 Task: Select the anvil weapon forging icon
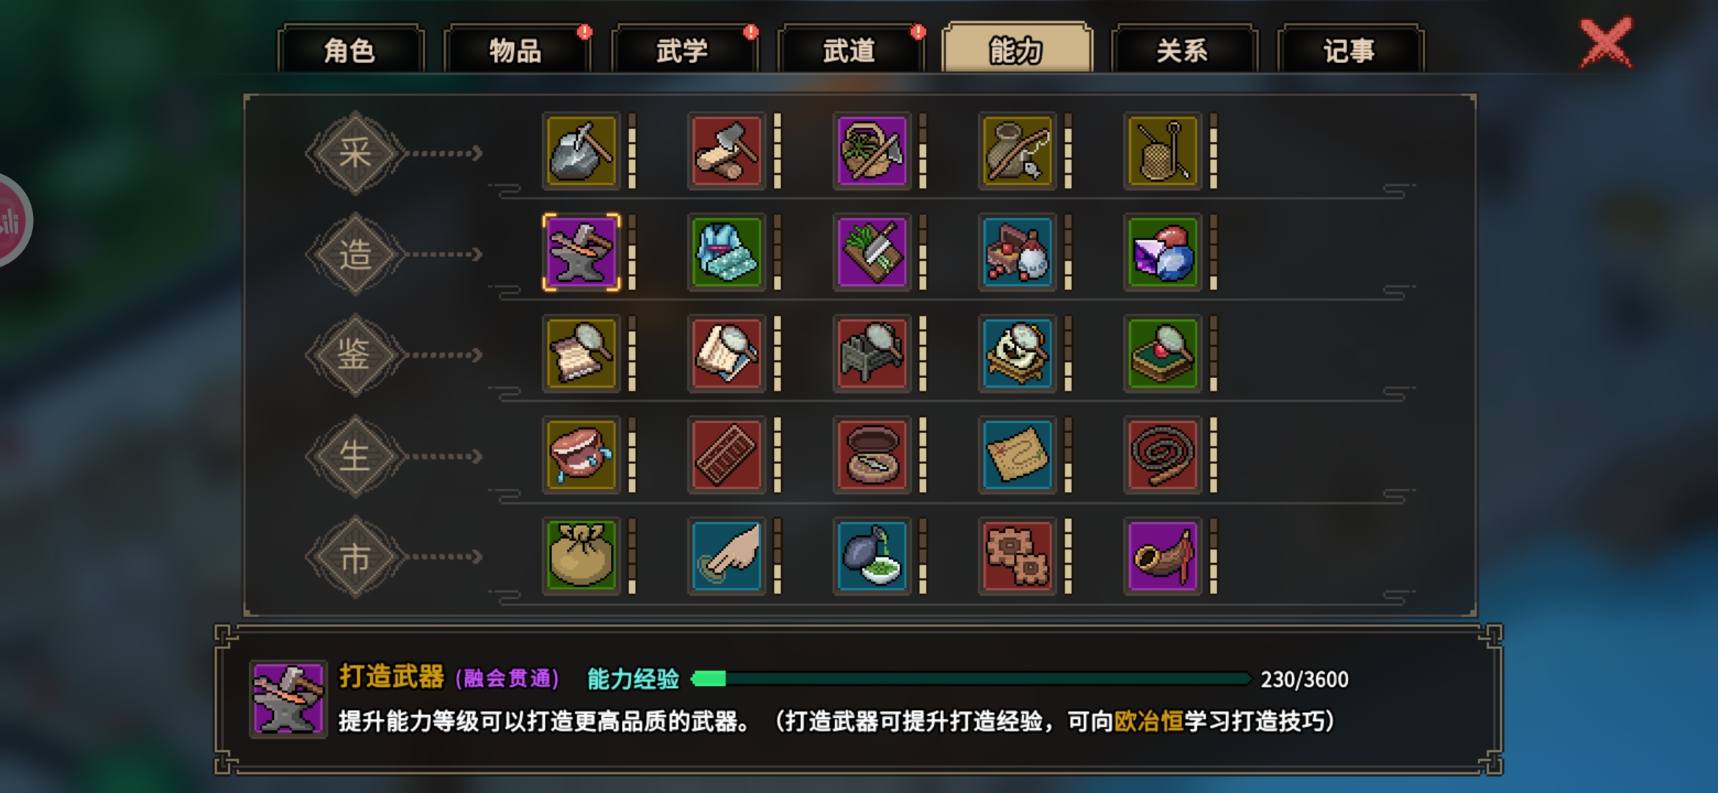(x=581, y=253)
